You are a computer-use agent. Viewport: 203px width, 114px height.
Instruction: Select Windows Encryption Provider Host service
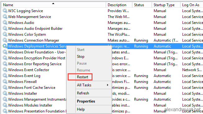pos(37,58)
